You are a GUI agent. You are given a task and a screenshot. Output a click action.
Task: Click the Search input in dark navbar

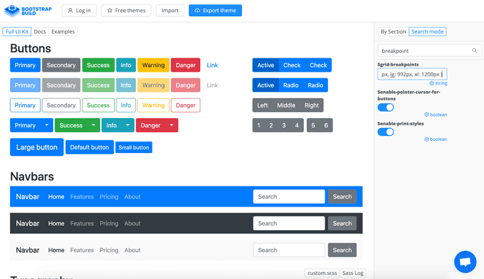(x=289, y=223)
